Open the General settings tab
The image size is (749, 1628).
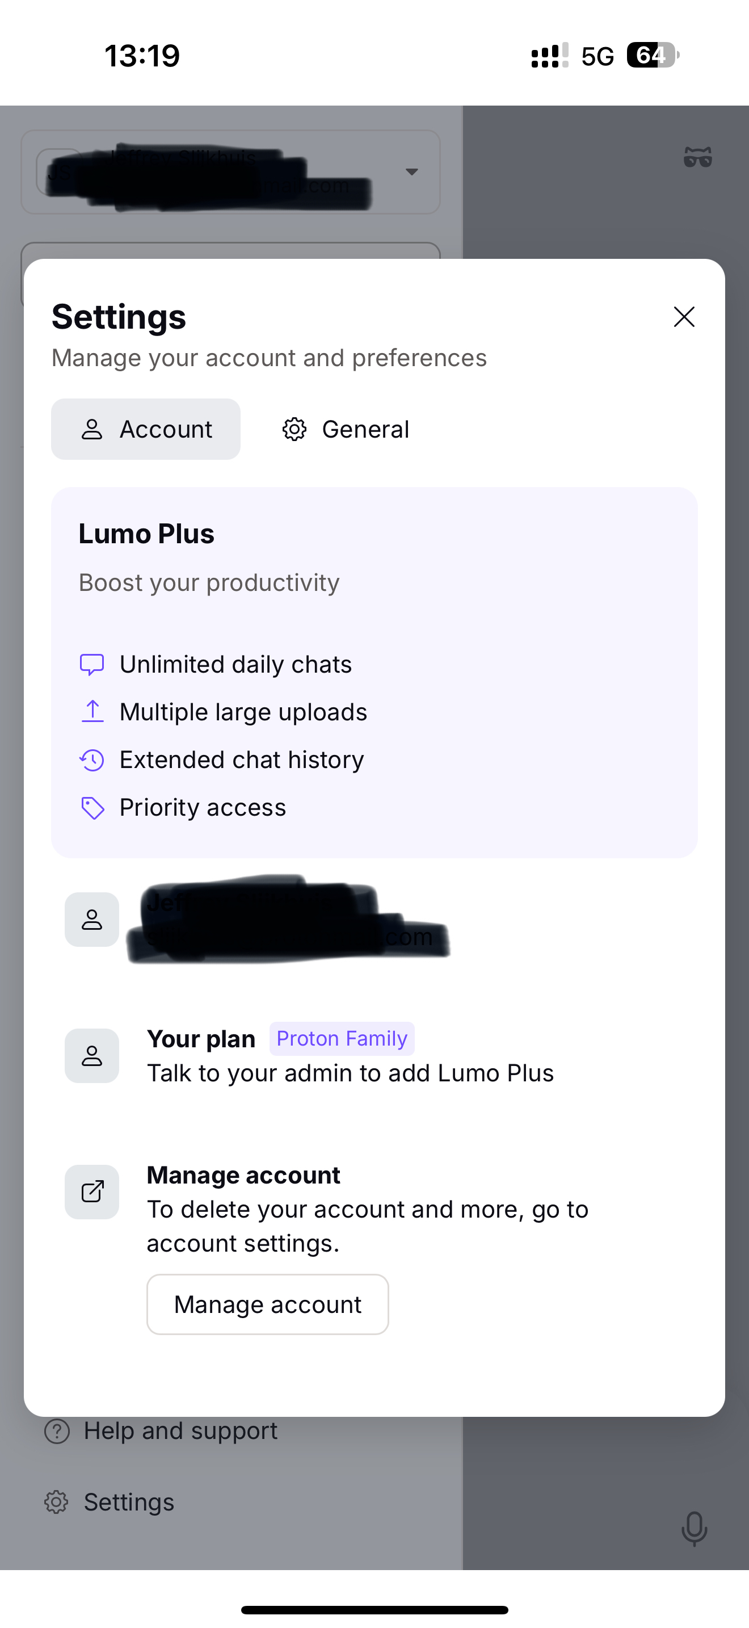(x=346, y=429)
